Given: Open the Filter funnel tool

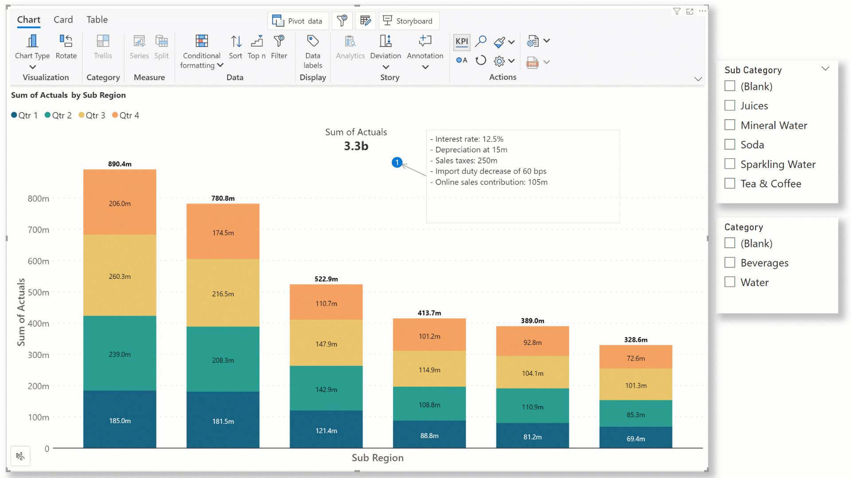Looking at the screenshot, I should tap(279, 42).
